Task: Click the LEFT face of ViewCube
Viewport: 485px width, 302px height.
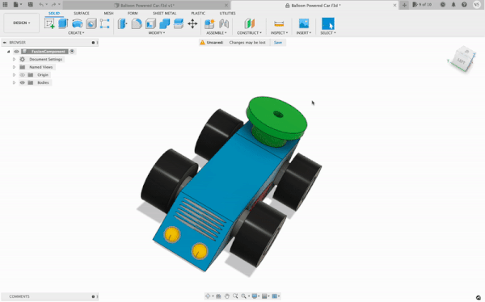Action: pos(461,61)
